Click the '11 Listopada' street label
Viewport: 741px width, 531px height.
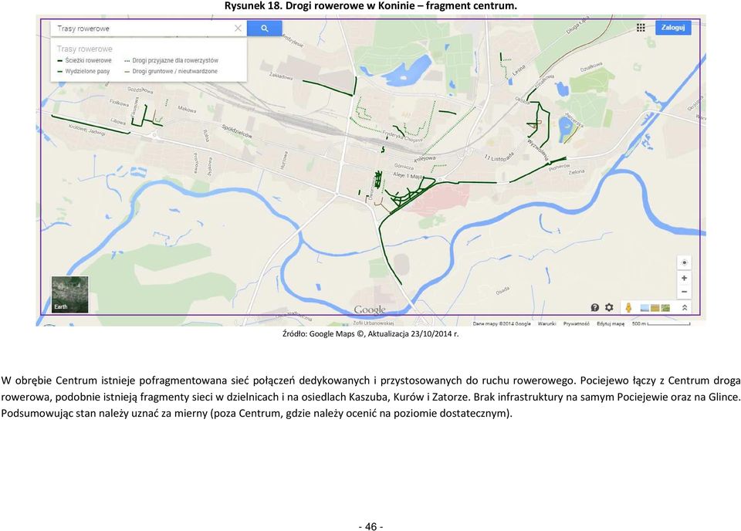[x=499, y=157]
